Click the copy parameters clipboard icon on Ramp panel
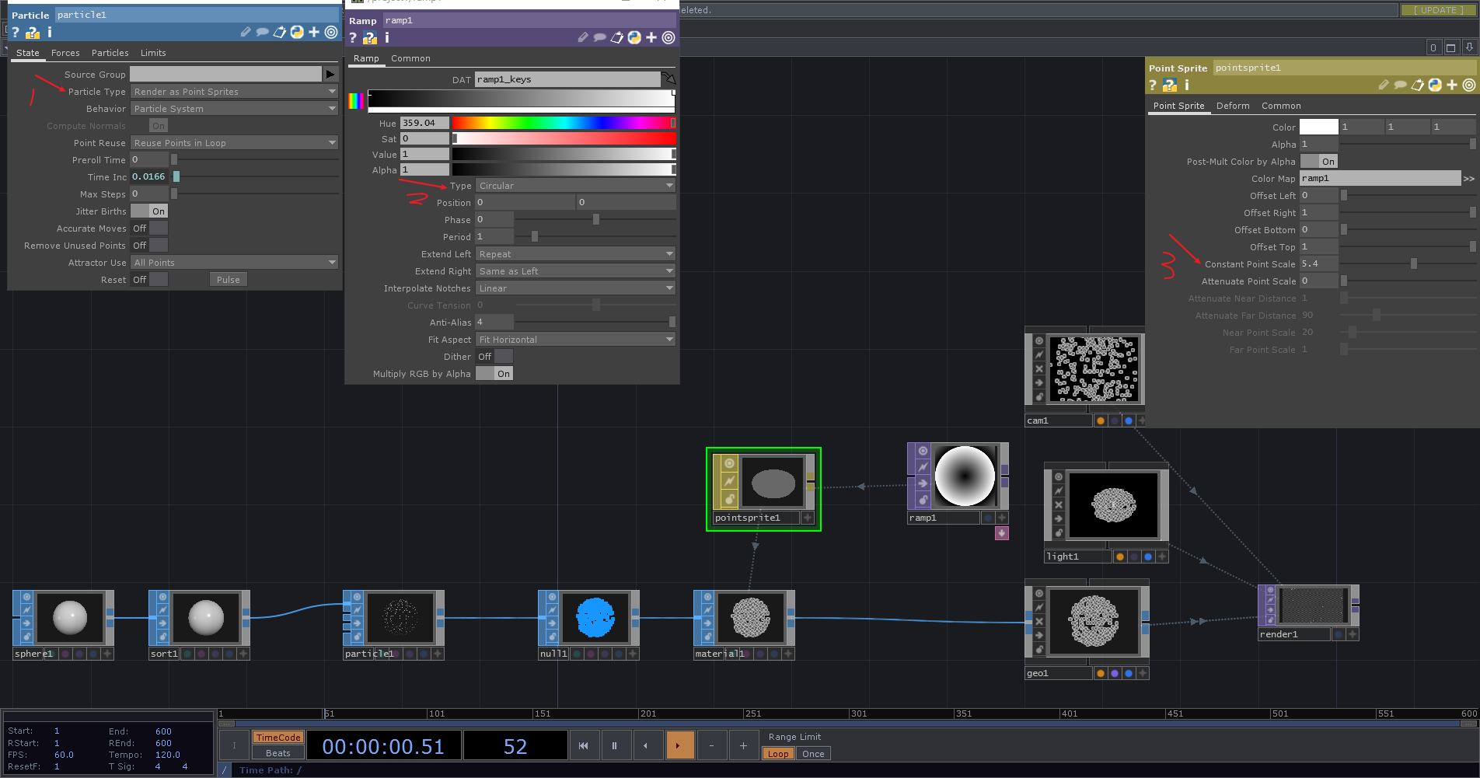 617,37
